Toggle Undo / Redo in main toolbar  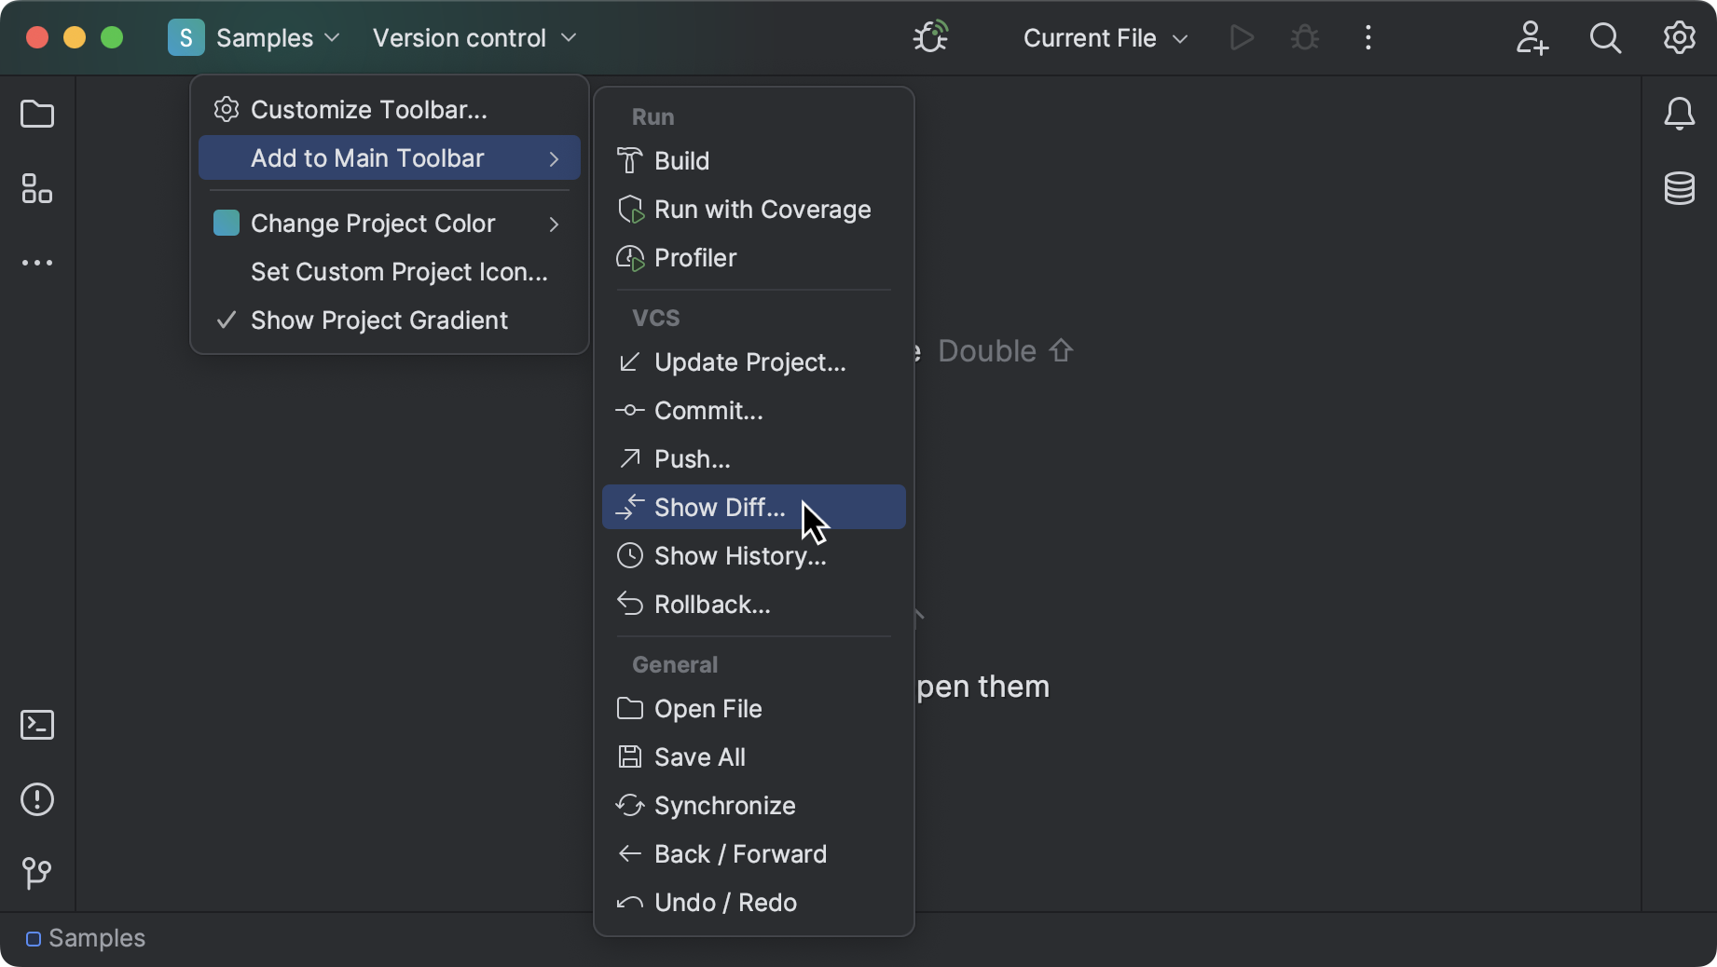tap(724, 902)
